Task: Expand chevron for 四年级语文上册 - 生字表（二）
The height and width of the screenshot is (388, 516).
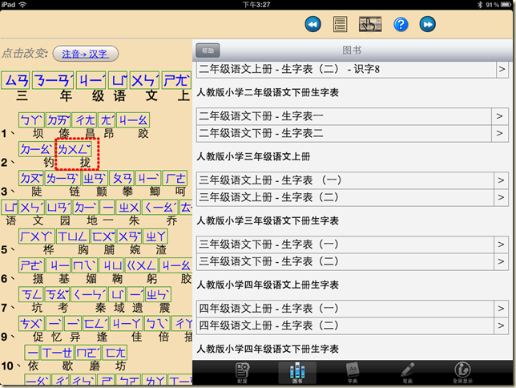Action: [x=501, y=325]
